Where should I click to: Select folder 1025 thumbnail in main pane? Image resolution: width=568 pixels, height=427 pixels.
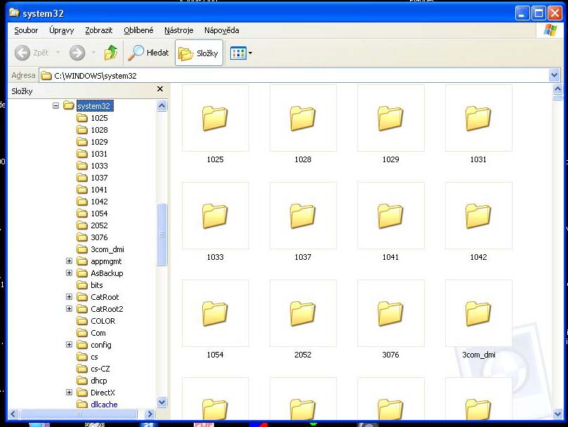coord(215,119)
